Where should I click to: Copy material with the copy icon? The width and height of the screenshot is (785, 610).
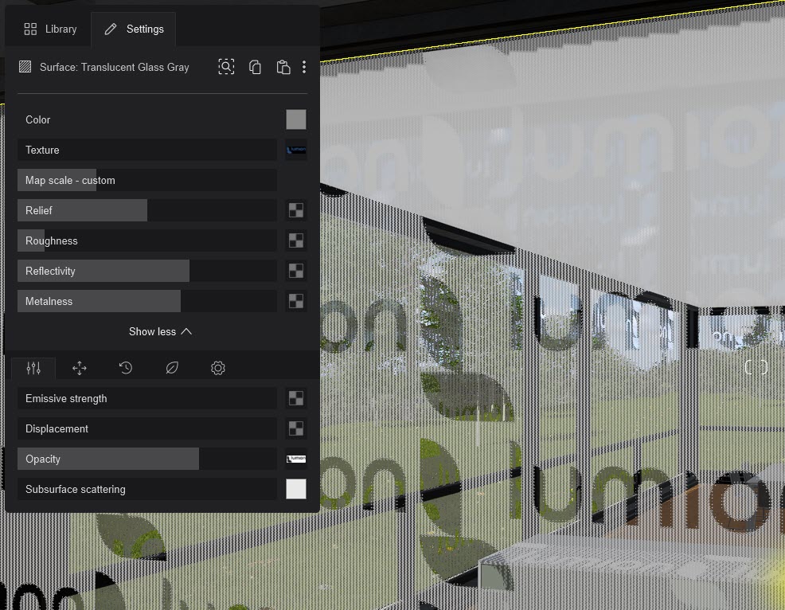click(x=255, y=67)
